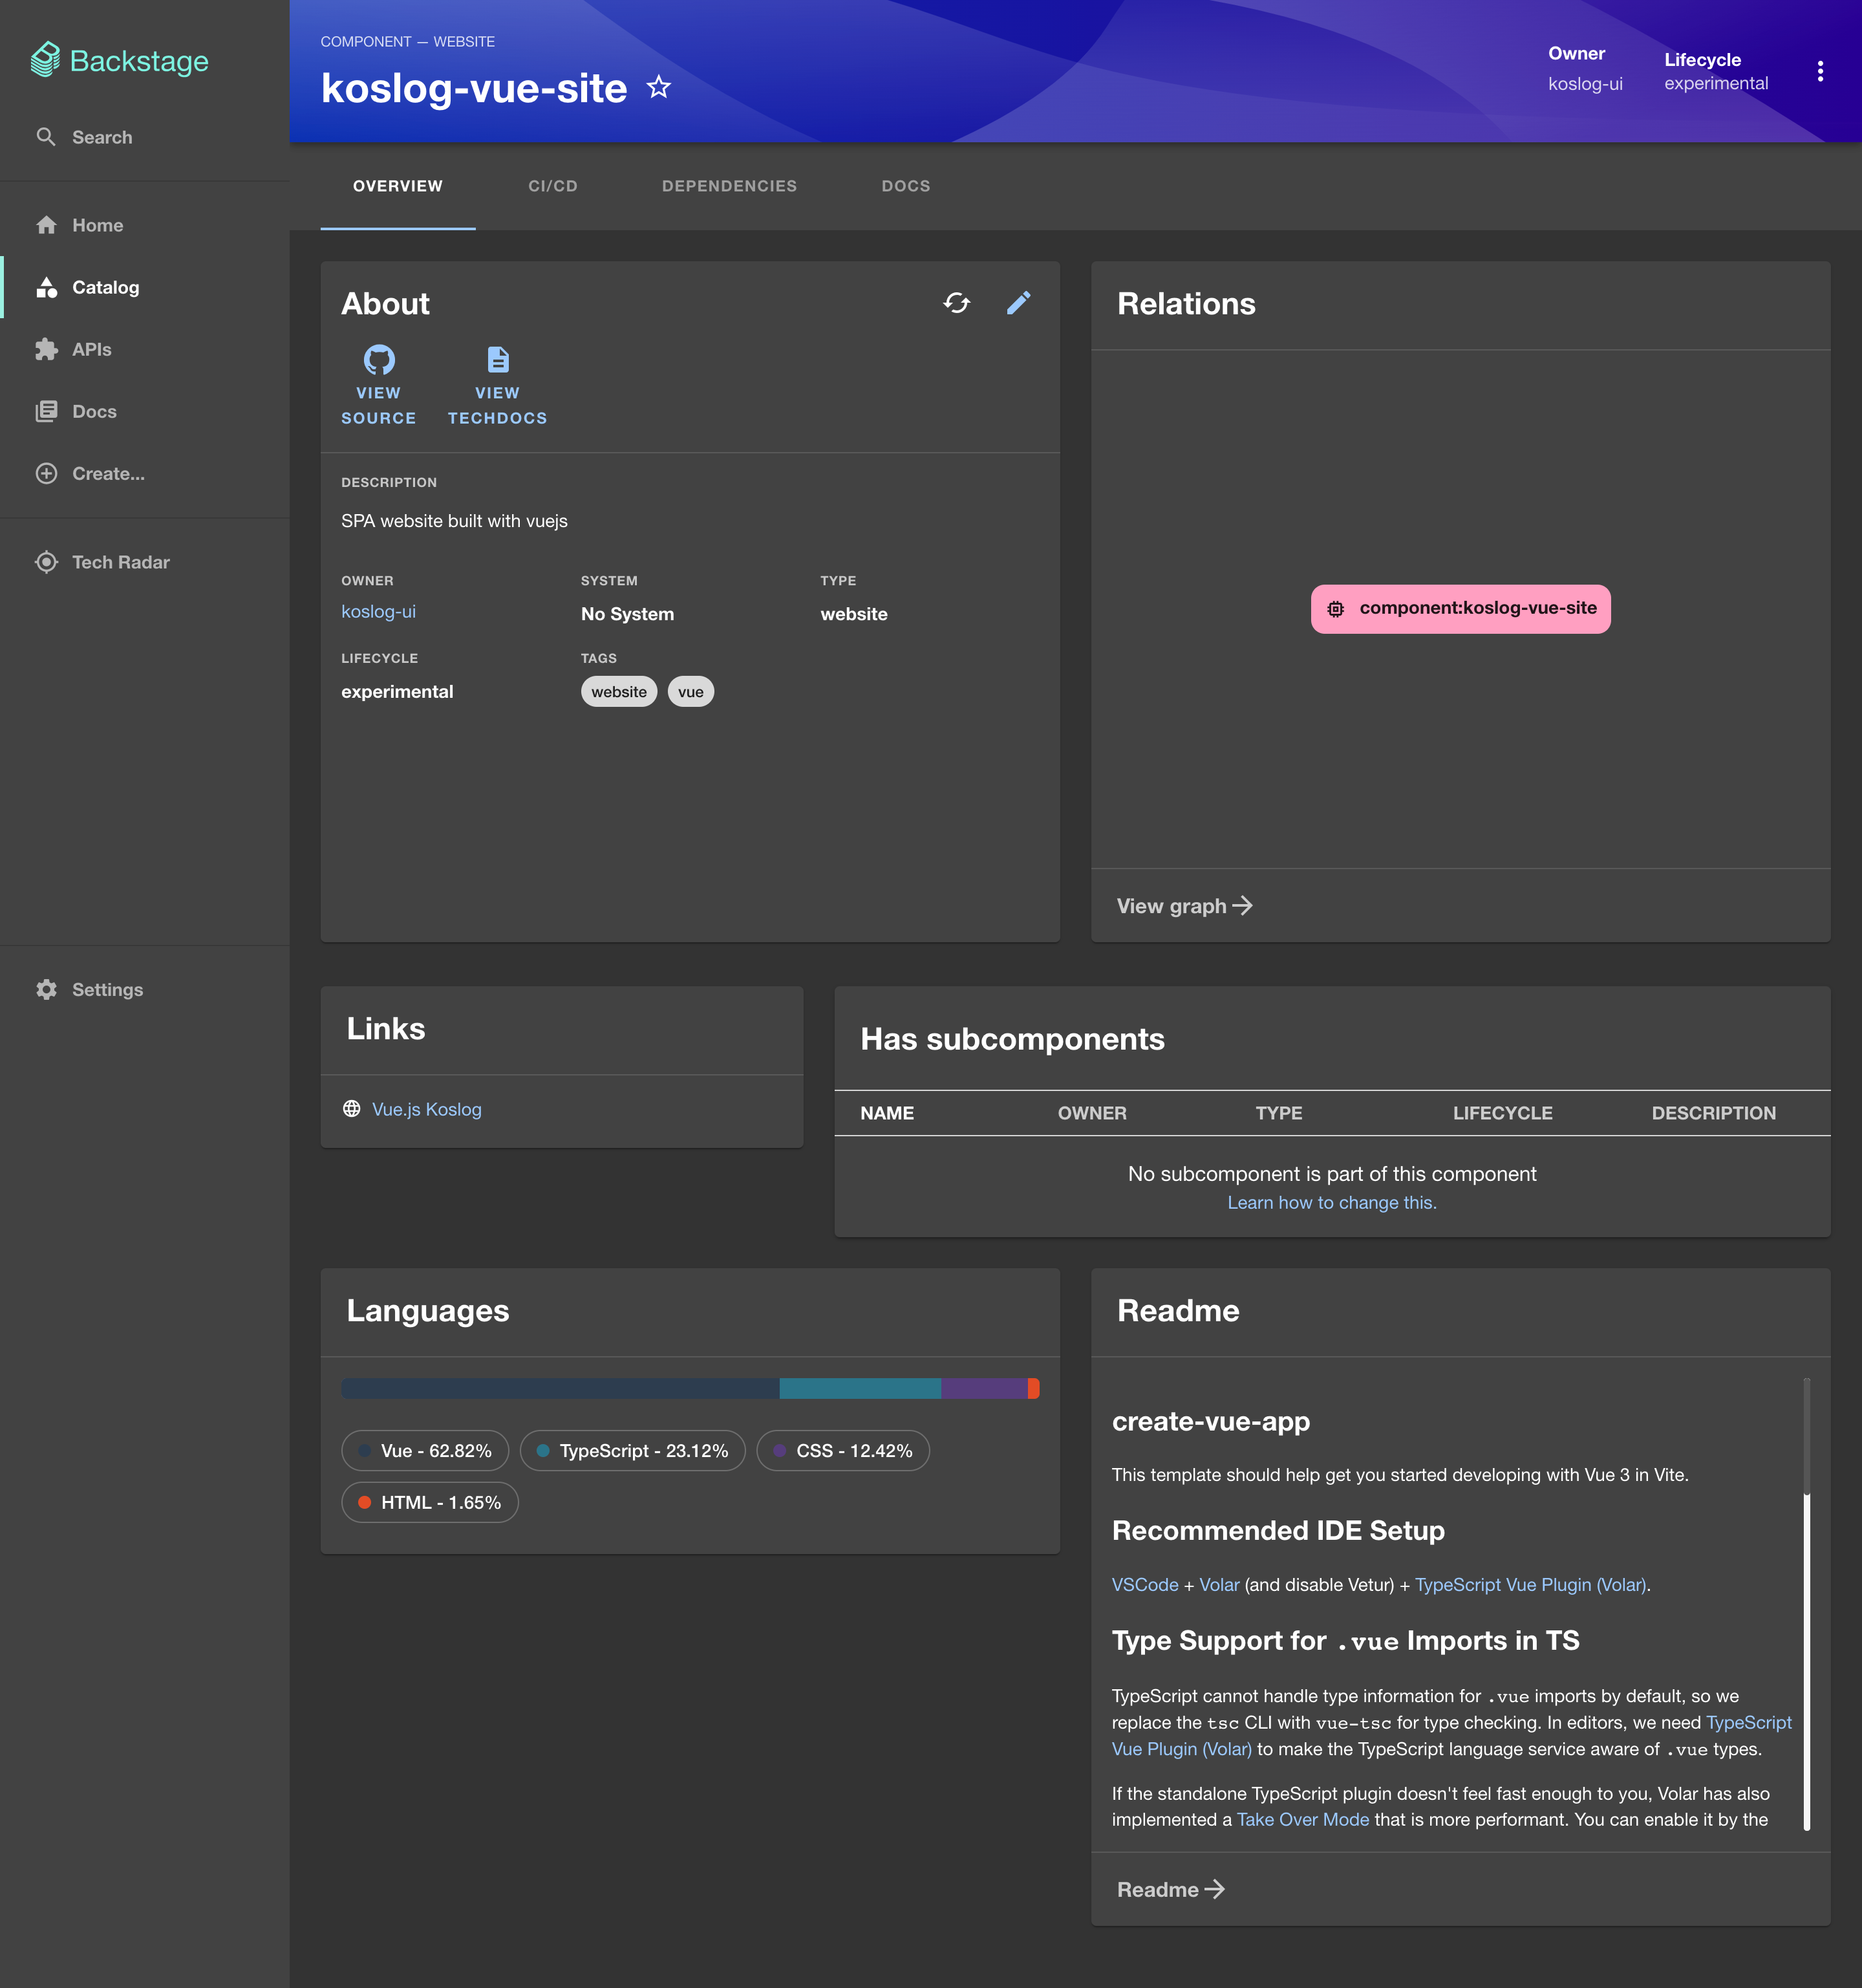Click View Source GitHub icon
Viewport: 1862px width, 1988px height.
[379, 359]
